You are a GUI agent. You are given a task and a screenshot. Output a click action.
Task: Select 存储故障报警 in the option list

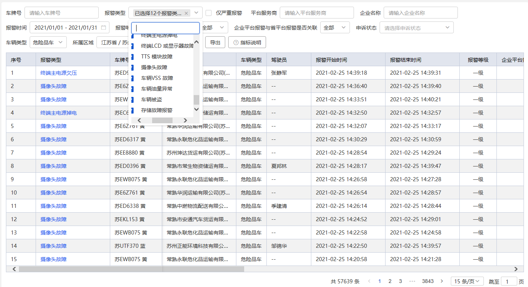tap(157, 110)
